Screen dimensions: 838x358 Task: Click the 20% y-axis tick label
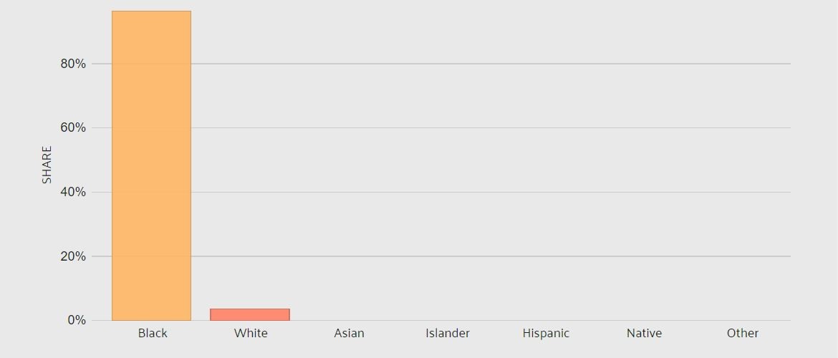pyautogui.click(x=73, y=256)
